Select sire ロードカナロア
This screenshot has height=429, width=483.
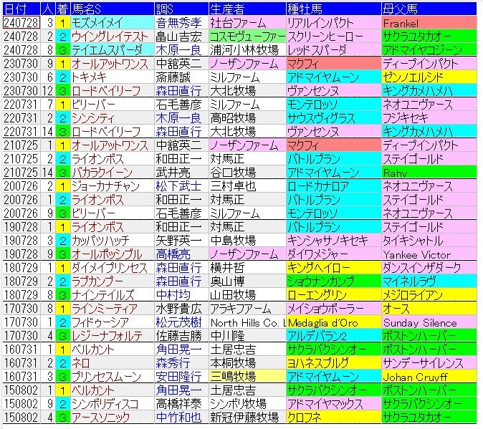click(x=334, y=186)
